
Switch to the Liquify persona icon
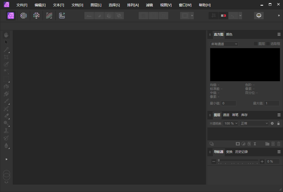(x=23, y=16)
